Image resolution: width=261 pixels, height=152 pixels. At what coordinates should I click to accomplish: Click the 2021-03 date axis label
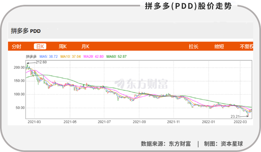tap(34, 122)
